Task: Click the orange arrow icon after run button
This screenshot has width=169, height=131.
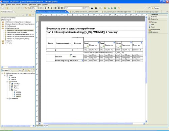Action: coord(119,8)
